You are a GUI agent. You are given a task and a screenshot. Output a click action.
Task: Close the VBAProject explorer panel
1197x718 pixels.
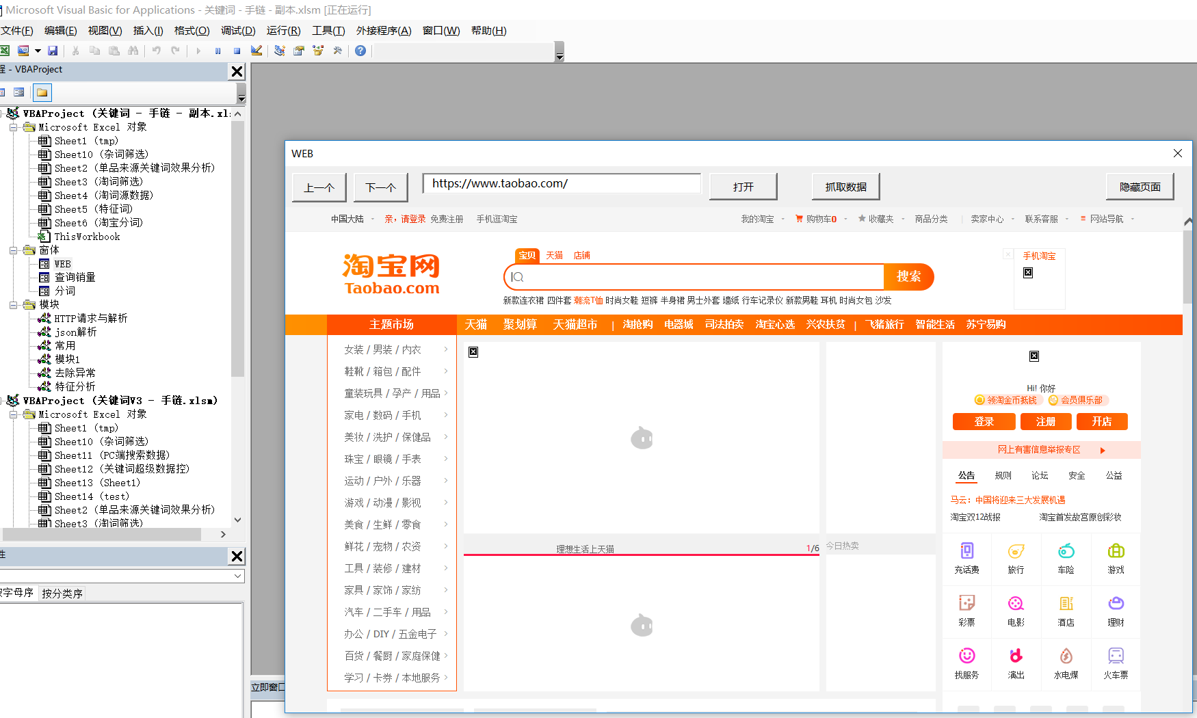(237, 71)
